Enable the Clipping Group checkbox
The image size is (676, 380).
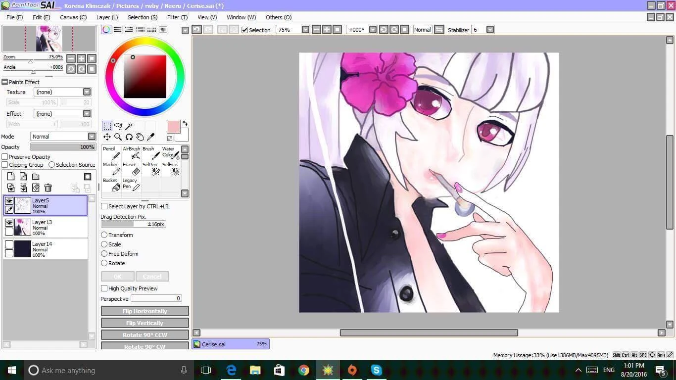[x=5, y=165]
